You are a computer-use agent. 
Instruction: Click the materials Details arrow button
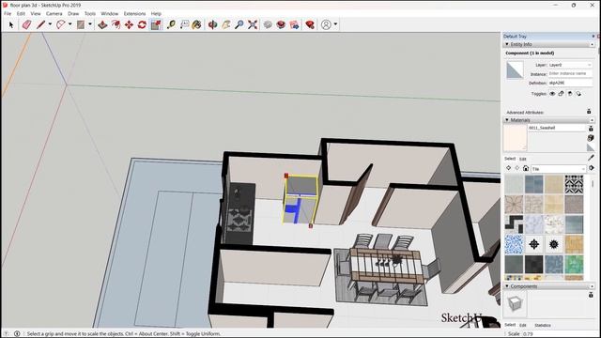[592, 168]
